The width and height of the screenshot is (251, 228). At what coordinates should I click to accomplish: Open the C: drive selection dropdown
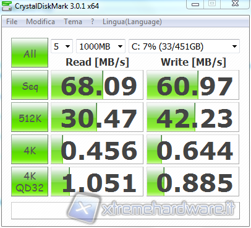click(184, 46)
